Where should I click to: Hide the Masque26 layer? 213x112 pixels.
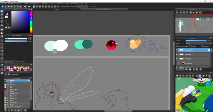[177, 50]
